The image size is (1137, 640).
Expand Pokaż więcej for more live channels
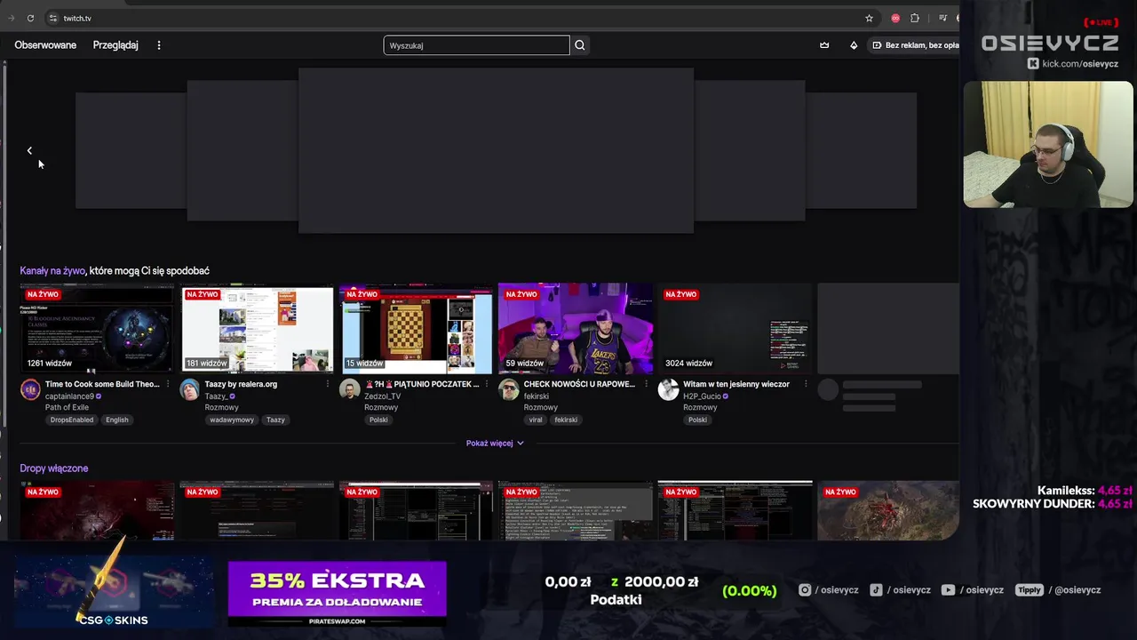(x=495, y=443)
